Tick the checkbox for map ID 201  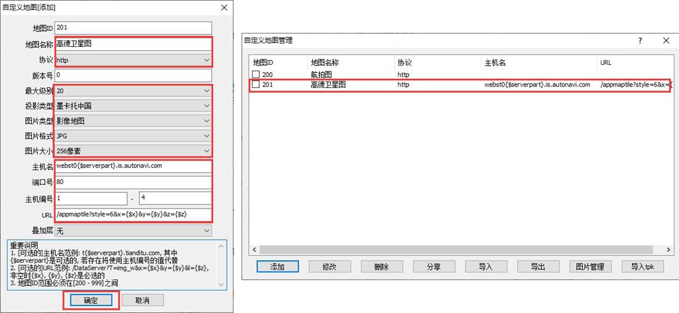(256, 85)
